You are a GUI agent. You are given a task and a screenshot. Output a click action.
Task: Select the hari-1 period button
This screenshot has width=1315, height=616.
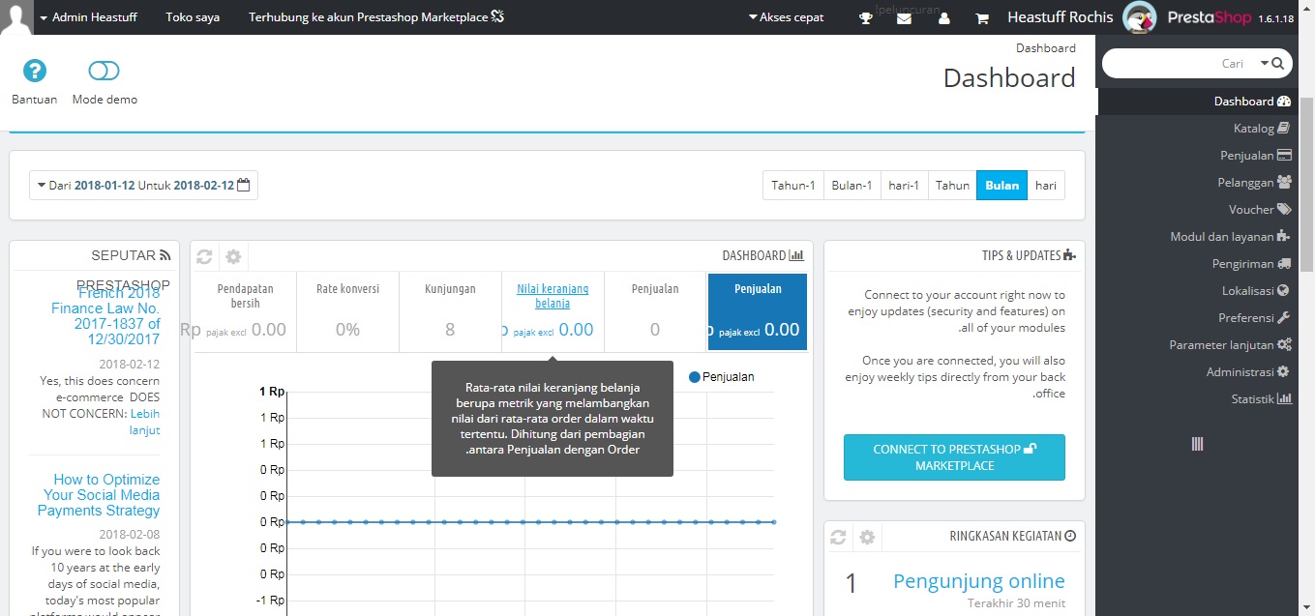tap(904, 186)
